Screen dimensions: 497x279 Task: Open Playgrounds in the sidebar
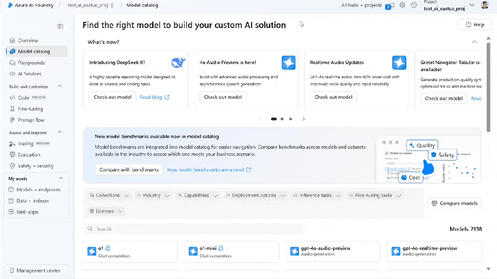coord(31,63)
